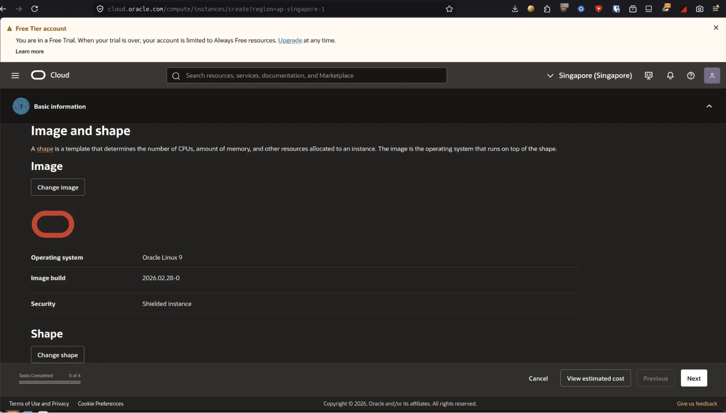Toggle the browser sidebar panel icon
The height and width of the screenshot is (413, 726).
coord(649,9)
